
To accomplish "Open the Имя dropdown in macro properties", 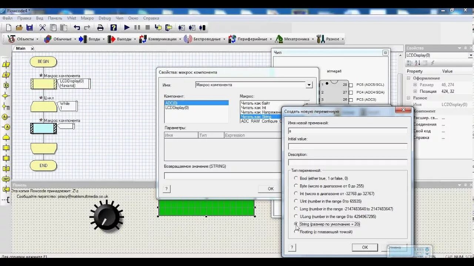I will pos(309,85).
